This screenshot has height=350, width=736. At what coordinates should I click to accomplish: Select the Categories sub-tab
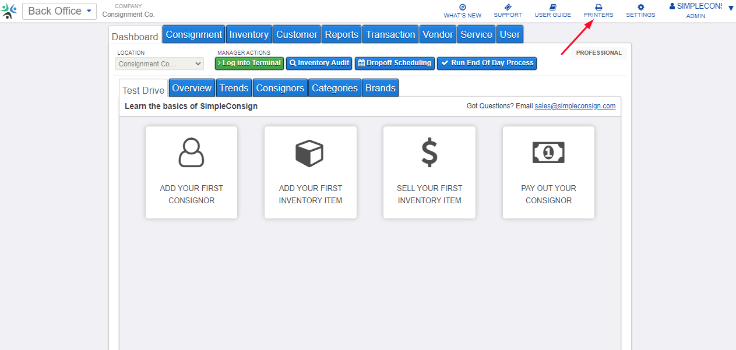[334, 88]
